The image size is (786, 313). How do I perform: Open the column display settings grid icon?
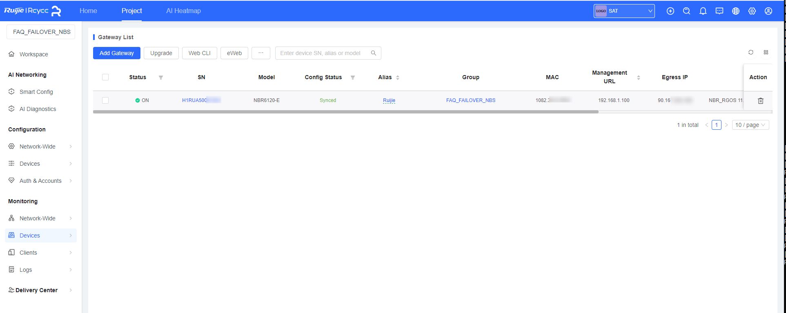coord(766,52)
